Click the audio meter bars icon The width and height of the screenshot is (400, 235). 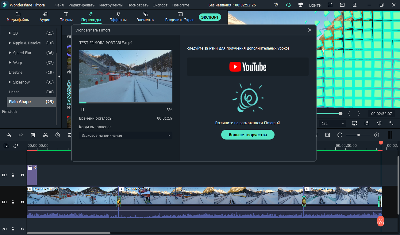390,135
